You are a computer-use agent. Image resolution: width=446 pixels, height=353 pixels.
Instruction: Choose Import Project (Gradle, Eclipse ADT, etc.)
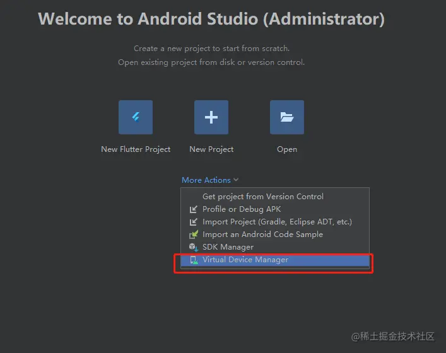click(275, 222)
